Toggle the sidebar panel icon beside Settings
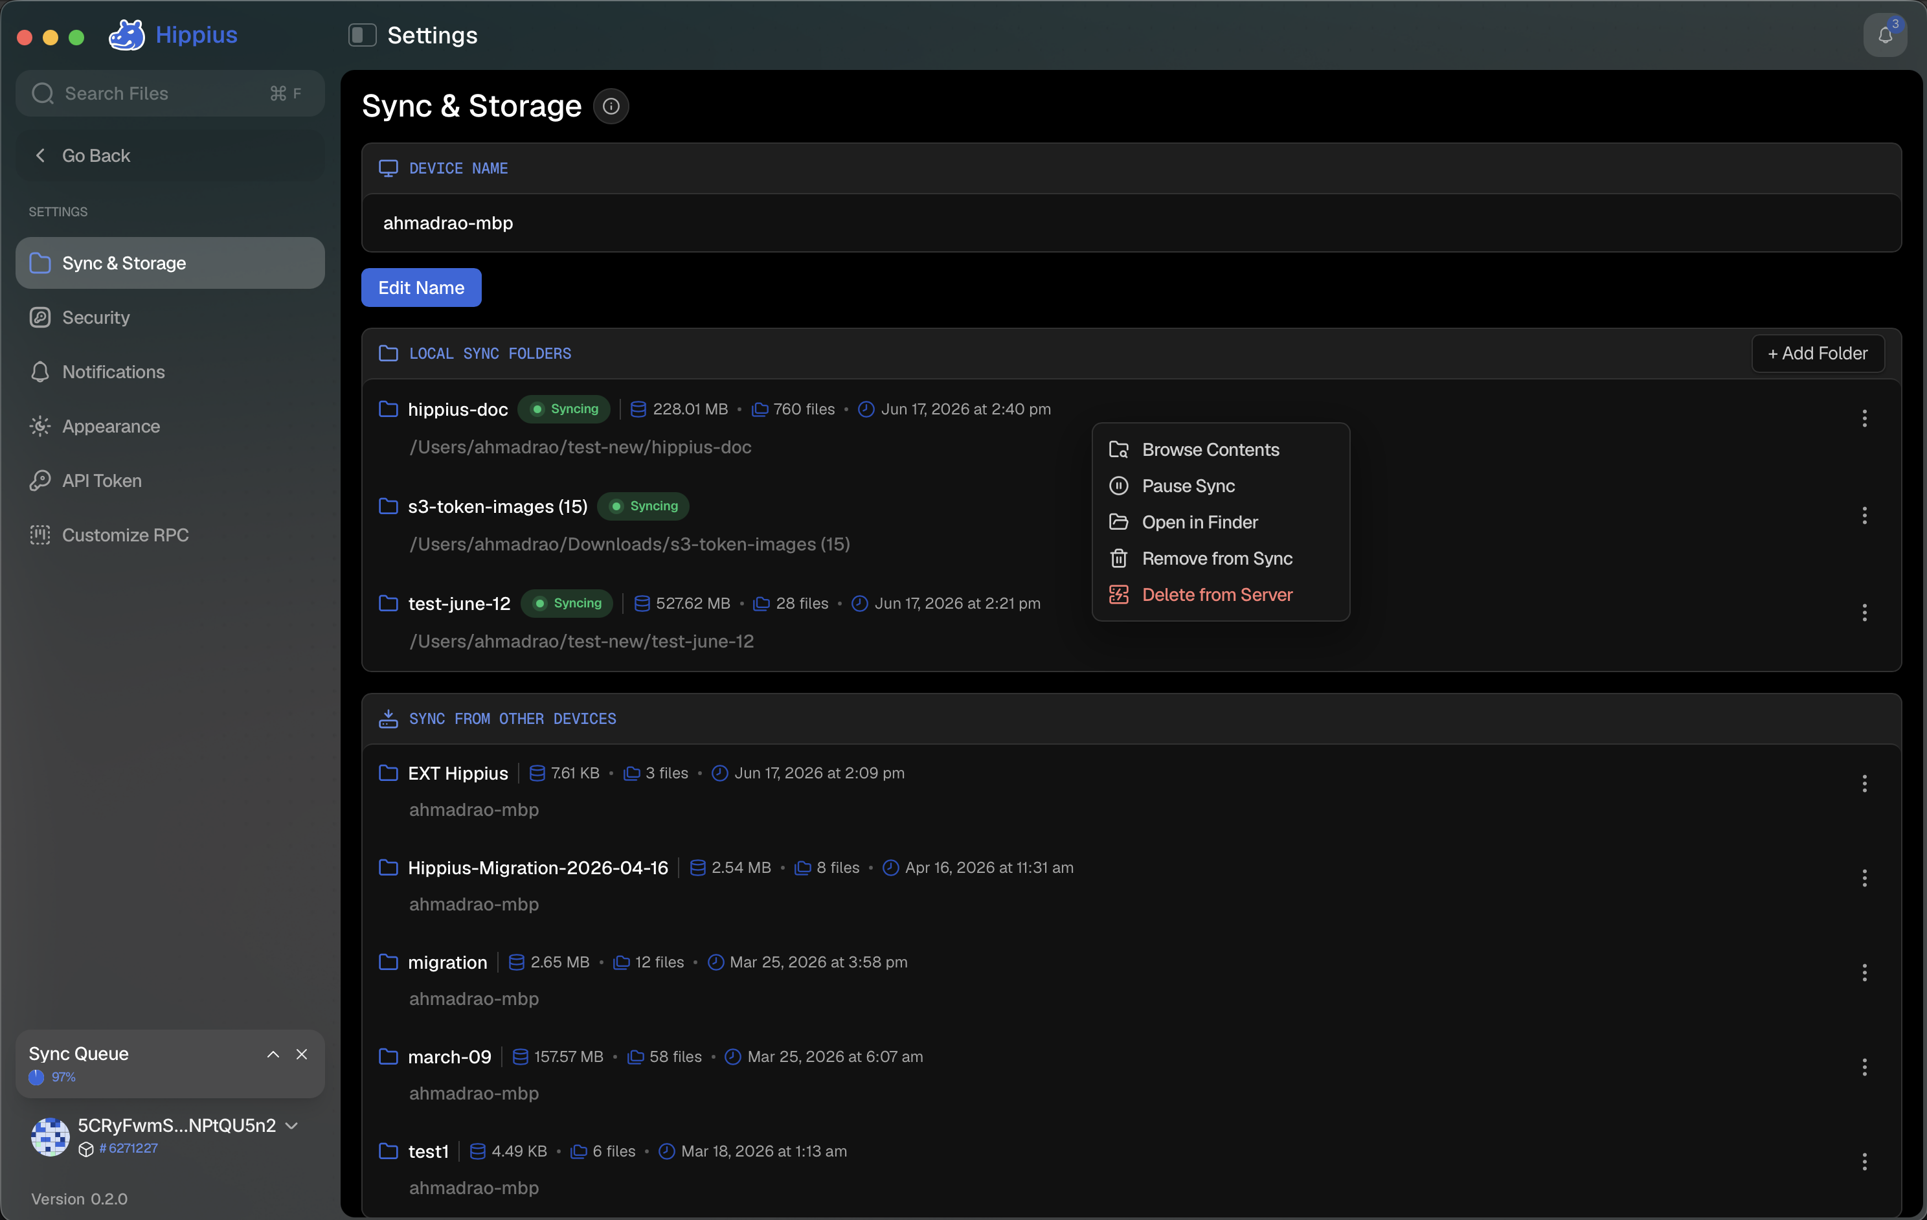1927x1220 pixels. 363,34
